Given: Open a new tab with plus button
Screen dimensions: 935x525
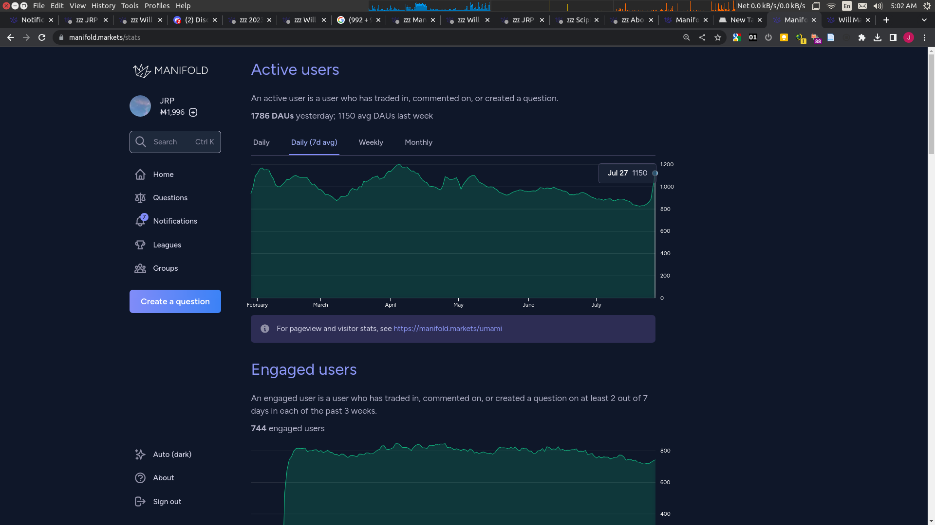Looking at the screenshot, I should (886, 20).
